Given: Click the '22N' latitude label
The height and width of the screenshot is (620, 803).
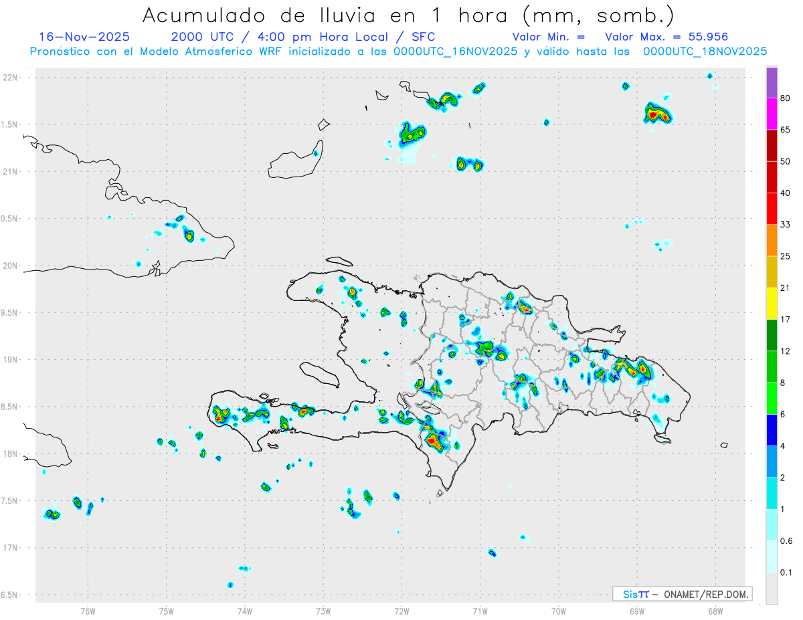Looking at the screenshot, I should (11, 78).
